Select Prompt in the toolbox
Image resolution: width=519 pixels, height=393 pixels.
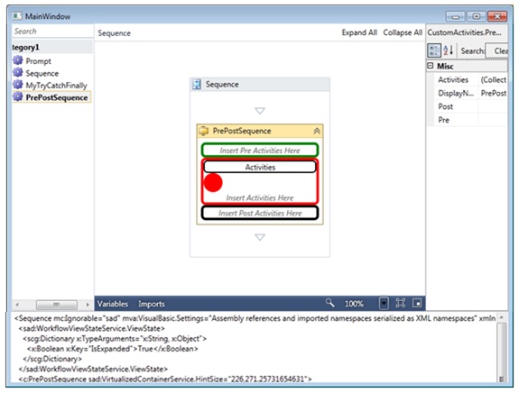[39, 61]
